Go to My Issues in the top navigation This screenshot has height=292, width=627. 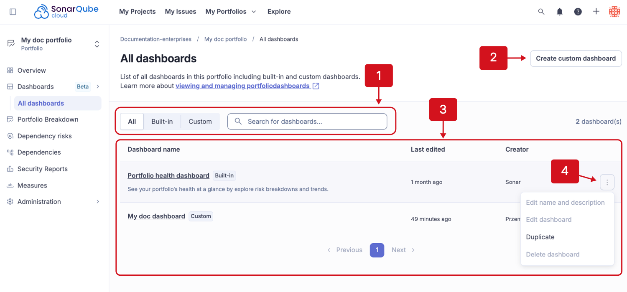[180, 11]
